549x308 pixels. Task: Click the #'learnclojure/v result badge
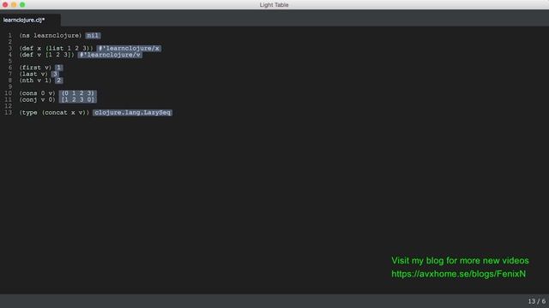110,55
